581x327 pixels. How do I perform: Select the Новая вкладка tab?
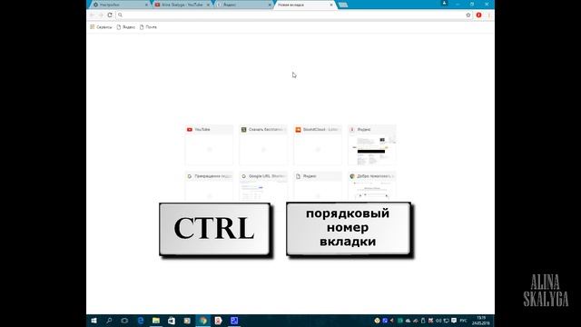305,5
